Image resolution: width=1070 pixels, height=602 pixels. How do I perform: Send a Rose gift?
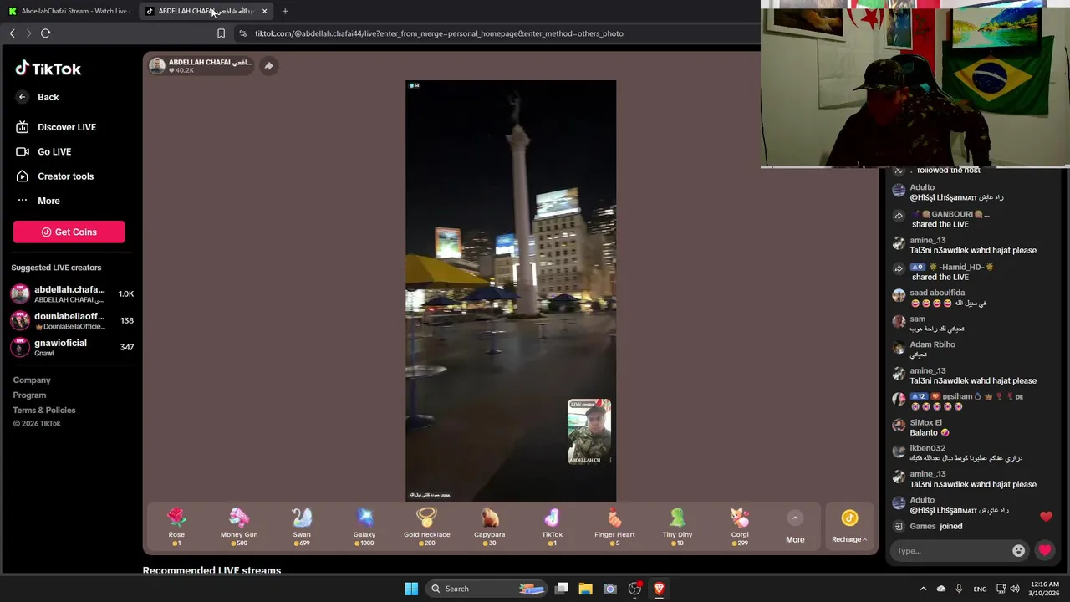click(176, 527)
